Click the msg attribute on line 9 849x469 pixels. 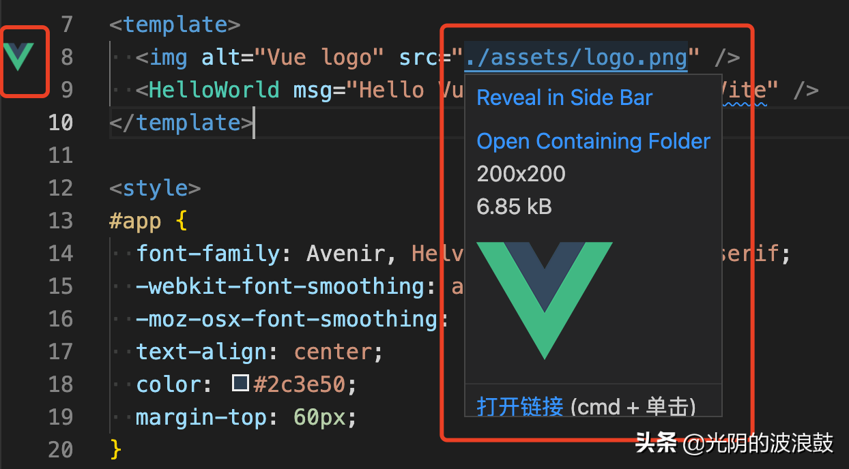coord(313,90)
